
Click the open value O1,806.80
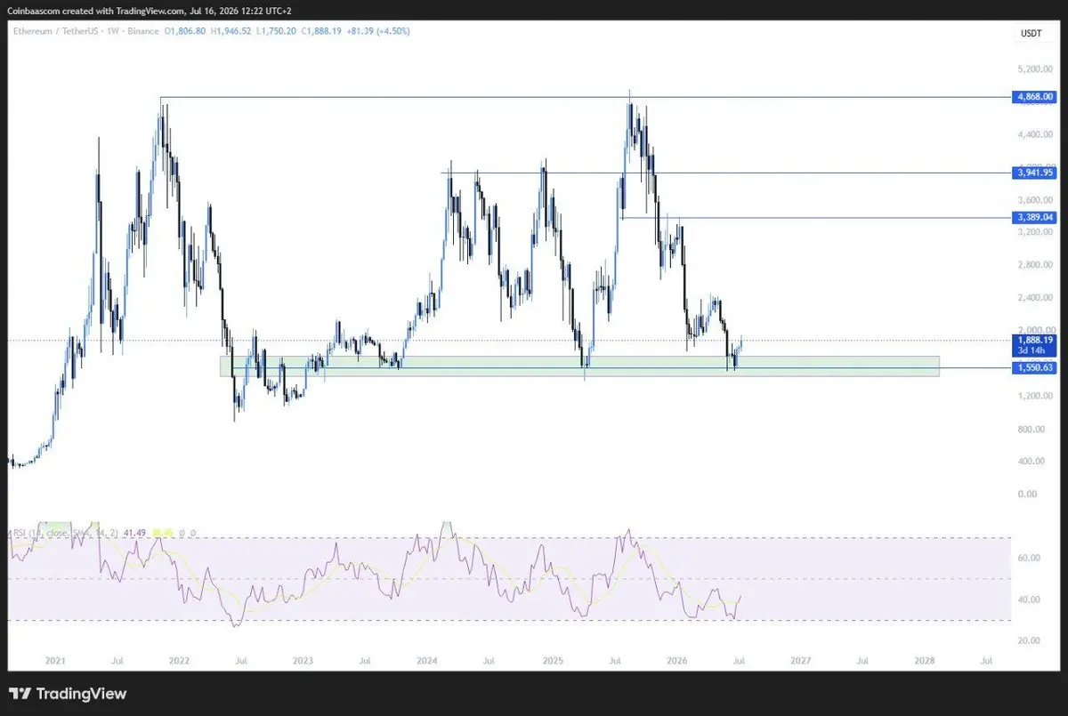tap(186, 30)
